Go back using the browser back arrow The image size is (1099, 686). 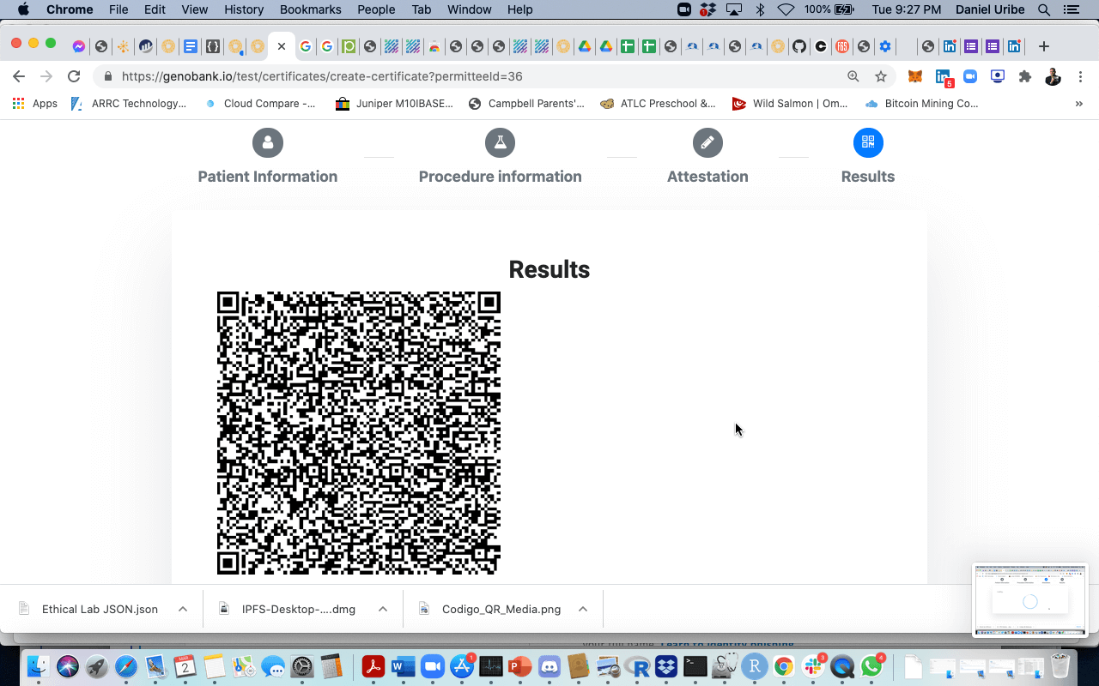19,76
